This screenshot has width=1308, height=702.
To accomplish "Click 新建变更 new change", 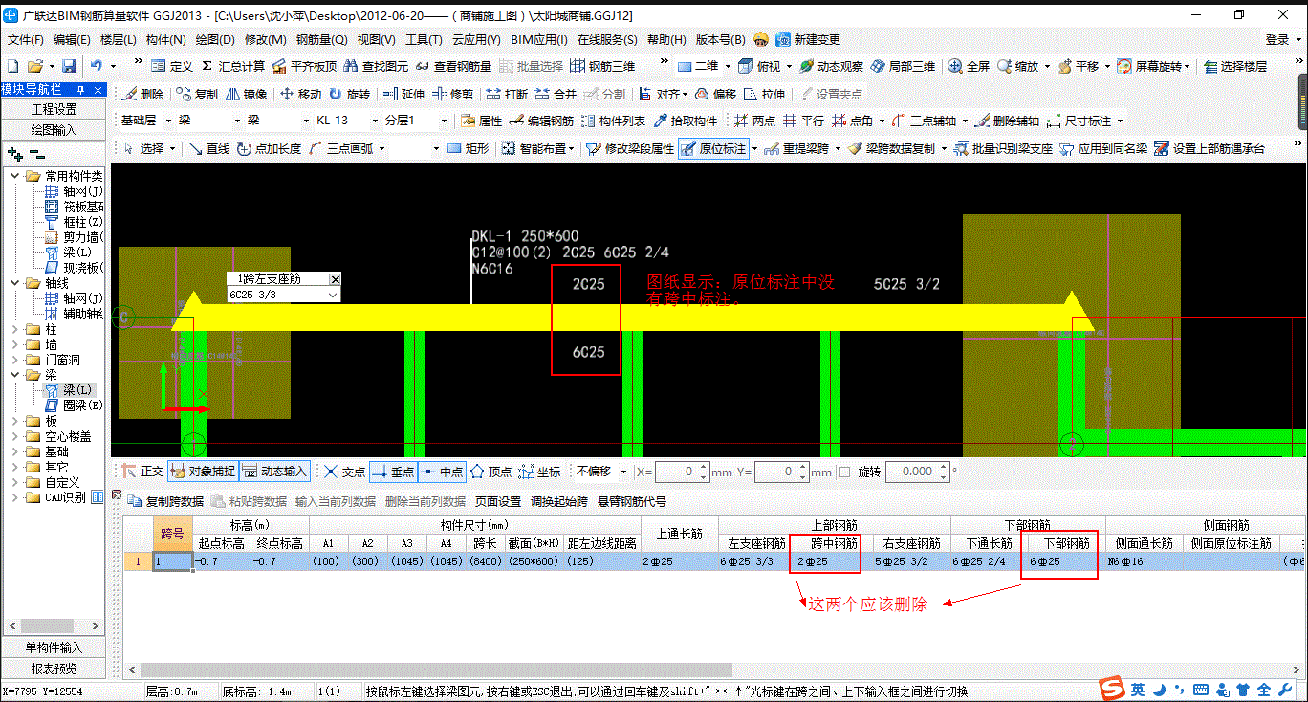I will coord(808,39).
